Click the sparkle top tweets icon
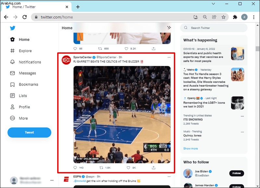 [x=169, y=28]
